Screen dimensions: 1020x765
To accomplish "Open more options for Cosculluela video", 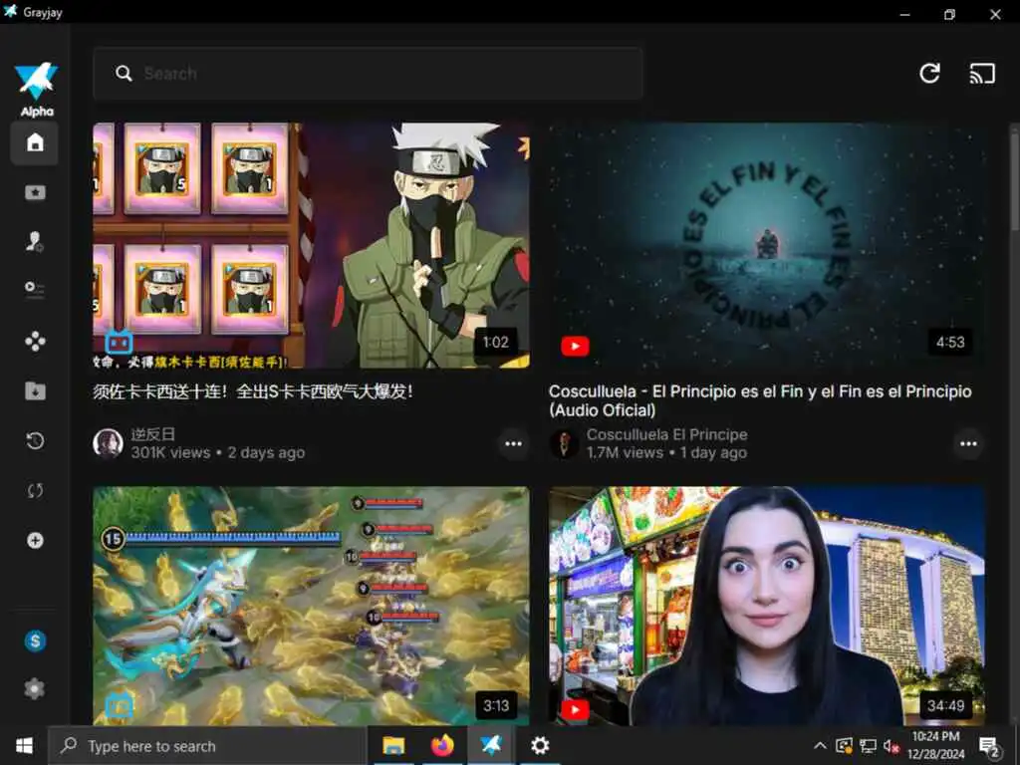I will (968, 443).
